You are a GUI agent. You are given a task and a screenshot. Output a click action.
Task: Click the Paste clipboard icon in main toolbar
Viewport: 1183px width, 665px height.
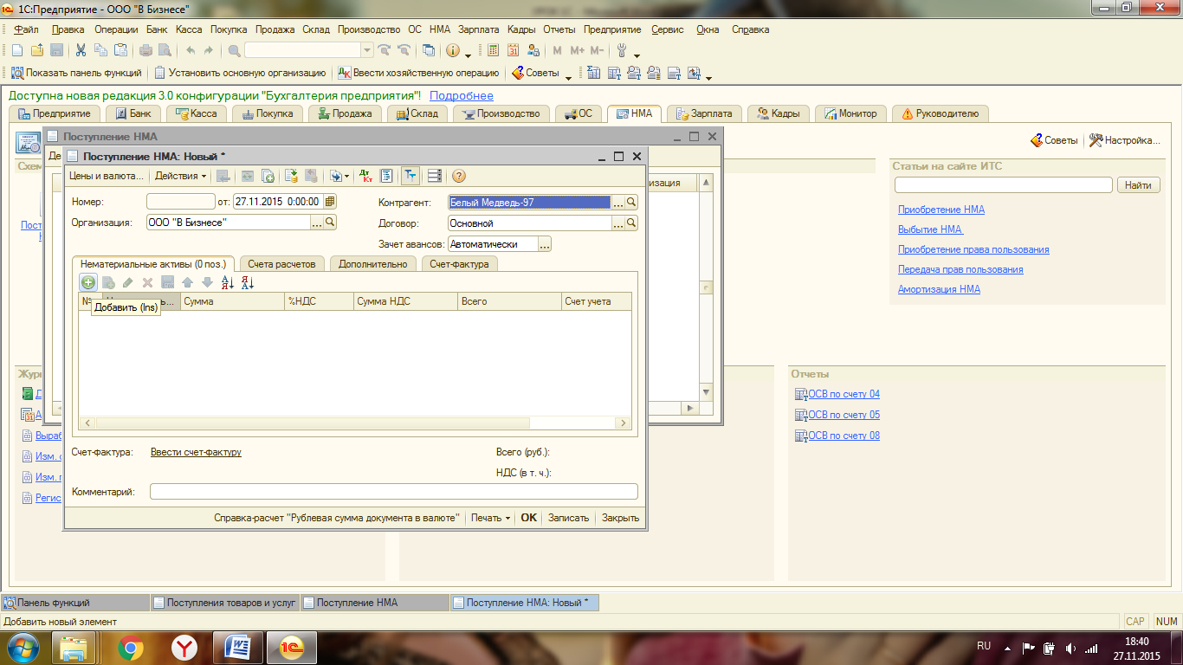point(120,50)
